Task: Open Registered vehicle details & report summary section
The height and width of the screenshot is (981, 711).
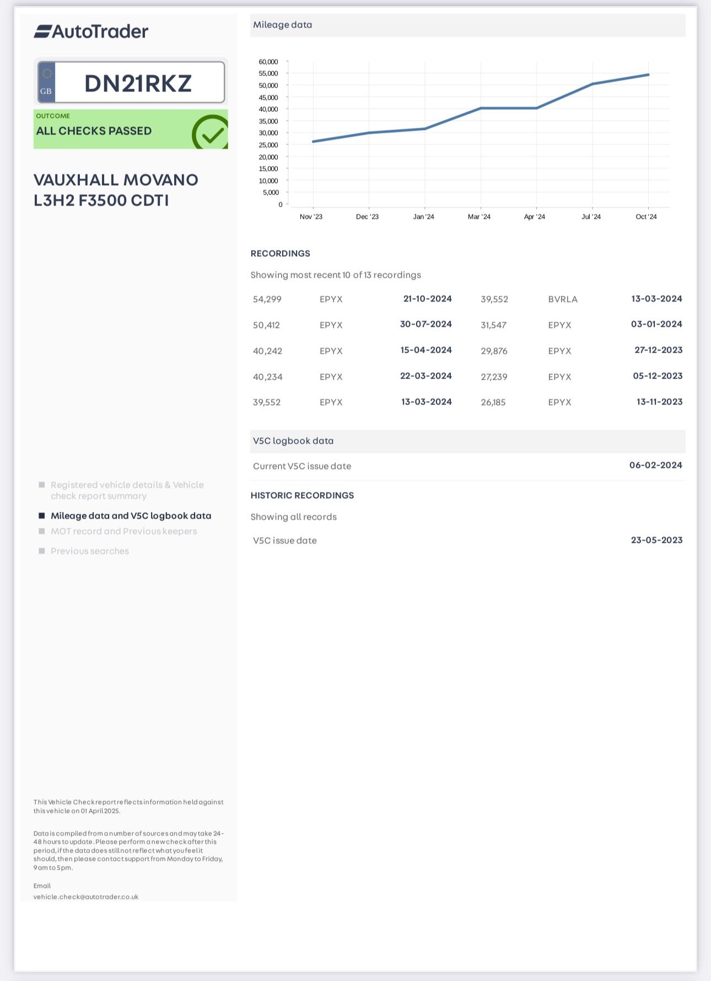Action: 127,490
